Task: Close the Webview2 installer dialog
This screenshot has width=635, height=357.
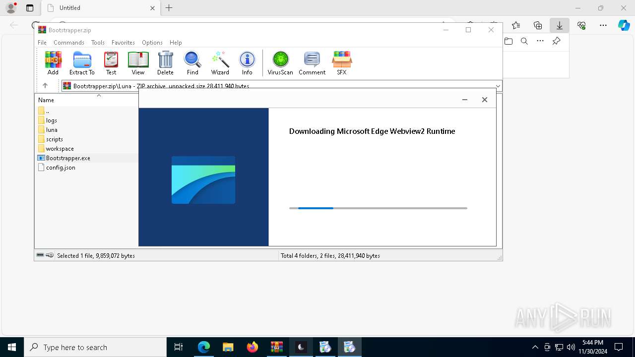Action: click(x=485, y=100)
